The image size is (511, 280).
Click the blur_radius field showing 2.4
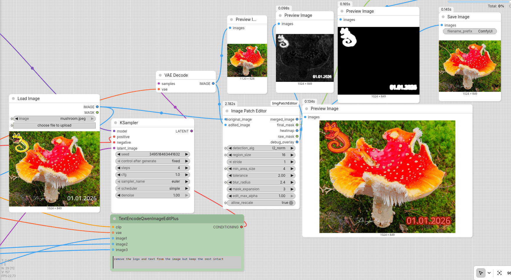click(x=261, y=182)
